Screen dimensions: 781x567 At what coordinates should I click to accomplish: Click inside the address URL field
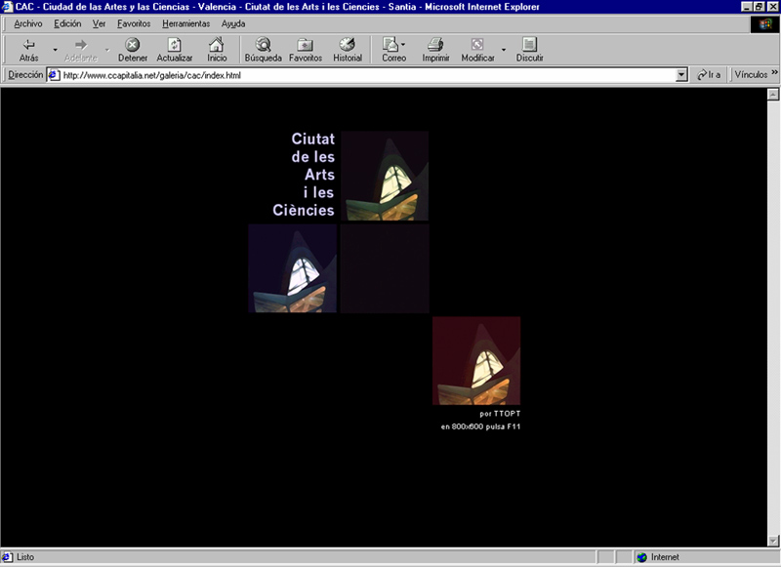point(368,75)
